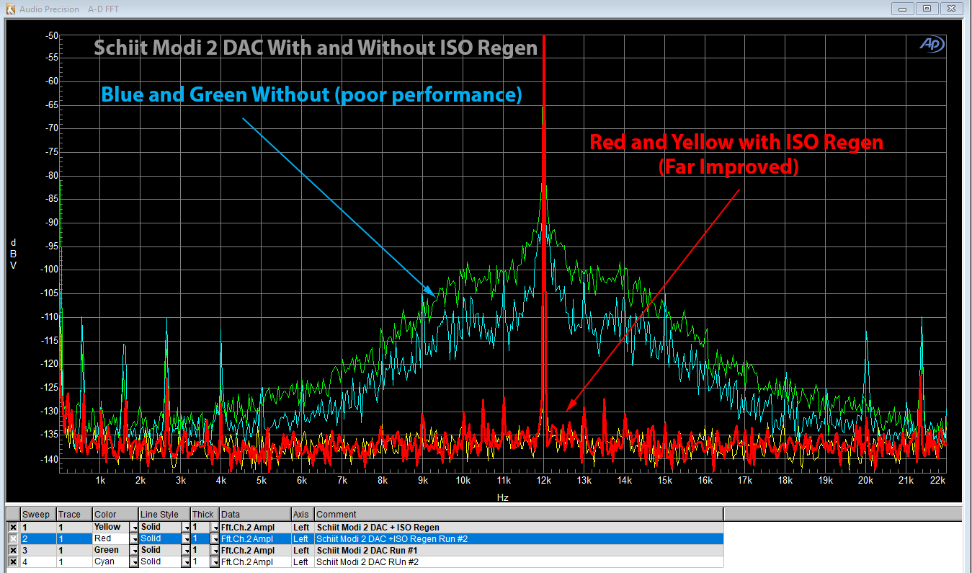This screenshot has height=573, width=972.
Task: Open line style dropdown for Cyan row
Action: (186, 562)
